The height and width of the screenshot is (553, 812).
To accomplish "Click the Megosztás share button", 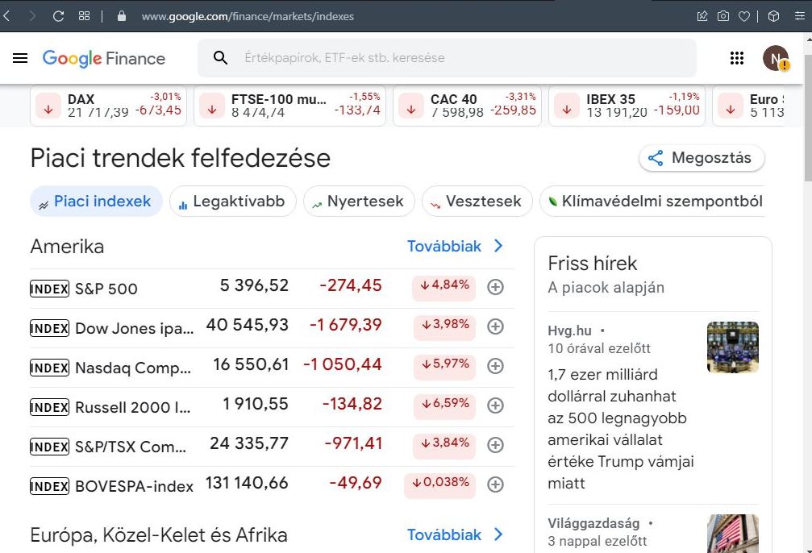I will (702, 158).
